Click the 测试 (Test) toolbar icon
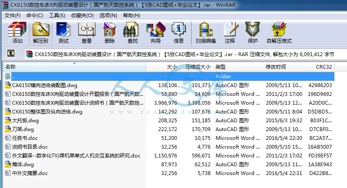Image resolution: width=347 pixels, height=188 pixels. click(x=64, y=33)
